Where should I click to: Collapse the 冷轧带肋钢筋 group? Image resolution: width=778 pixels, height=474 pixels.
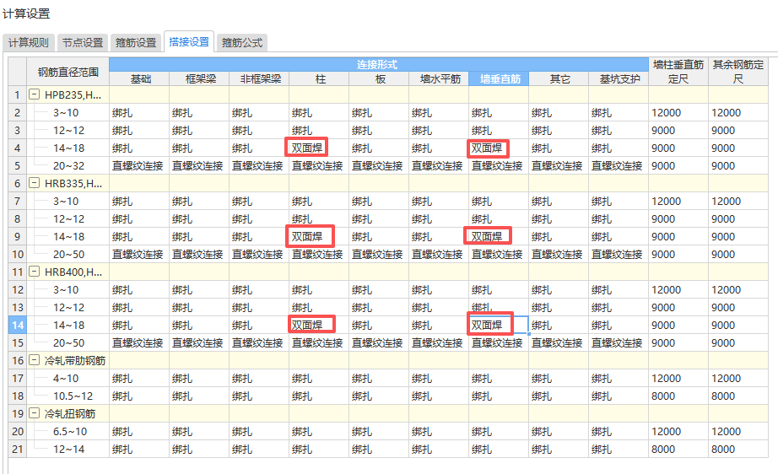pos(34,360)
